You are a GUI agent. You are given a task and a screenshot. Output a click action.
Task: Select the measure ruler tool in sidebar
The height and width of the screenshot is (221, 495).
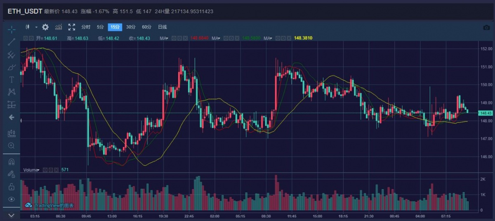point(12,133)
